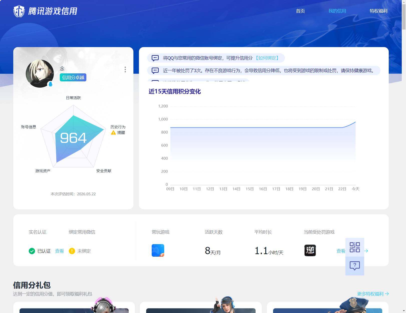This screenshot has width=406, height=313.
Task: Click the Tencent Game Credit shield logo
Action: pos(19,11)
